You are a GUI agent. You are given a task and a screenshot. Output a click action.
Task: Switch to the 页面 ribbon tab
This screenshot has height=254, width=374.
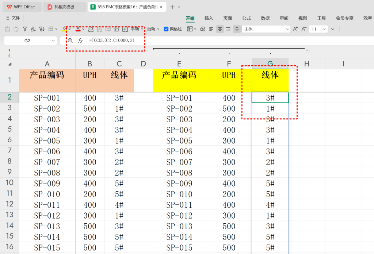228,18
